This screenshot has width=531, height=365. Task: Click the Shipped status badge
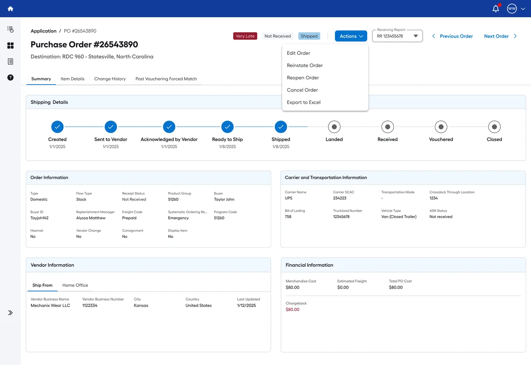(x=309, y=36)
